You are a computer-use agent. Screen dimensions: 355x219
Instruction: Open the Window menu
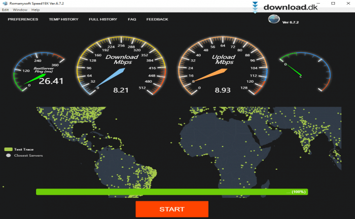(20, 10)
